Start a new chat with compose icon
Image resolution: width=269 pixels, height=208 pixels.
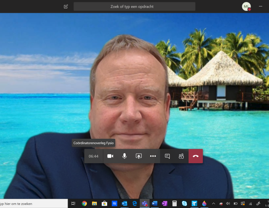click(x=66, y=6)
